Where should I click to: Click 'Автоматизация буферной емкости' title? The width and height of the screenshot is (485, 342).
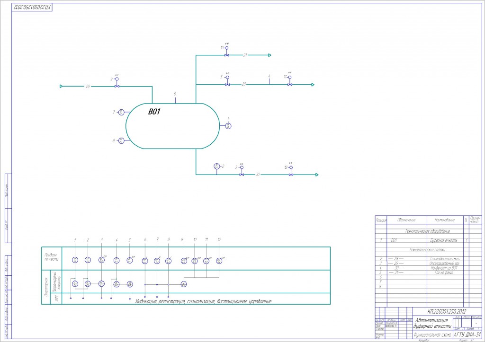coord(432,323)
